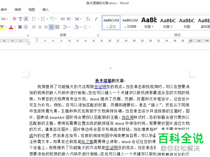Click the right indent ruler marker
This screenshot has width=210, height=157.
(x=189, y=41)
